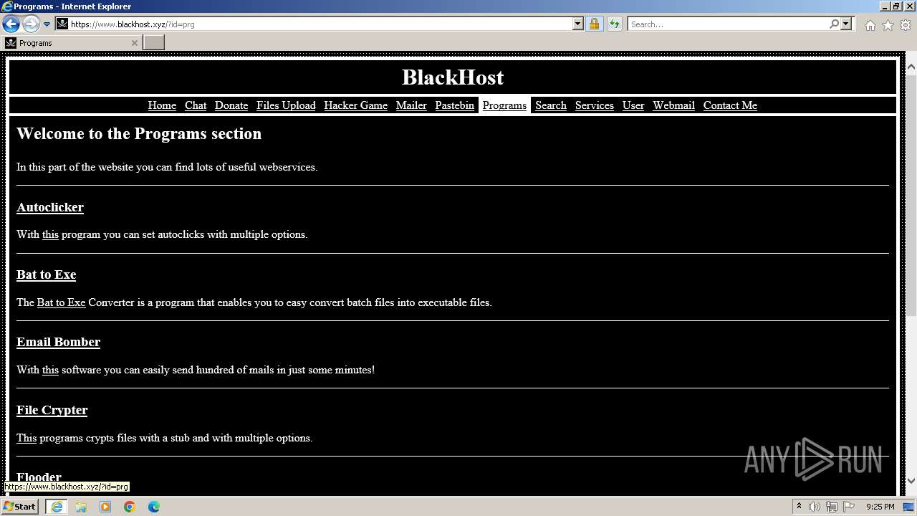
Task: Close the Programs tab
Action: pos(134,43)
